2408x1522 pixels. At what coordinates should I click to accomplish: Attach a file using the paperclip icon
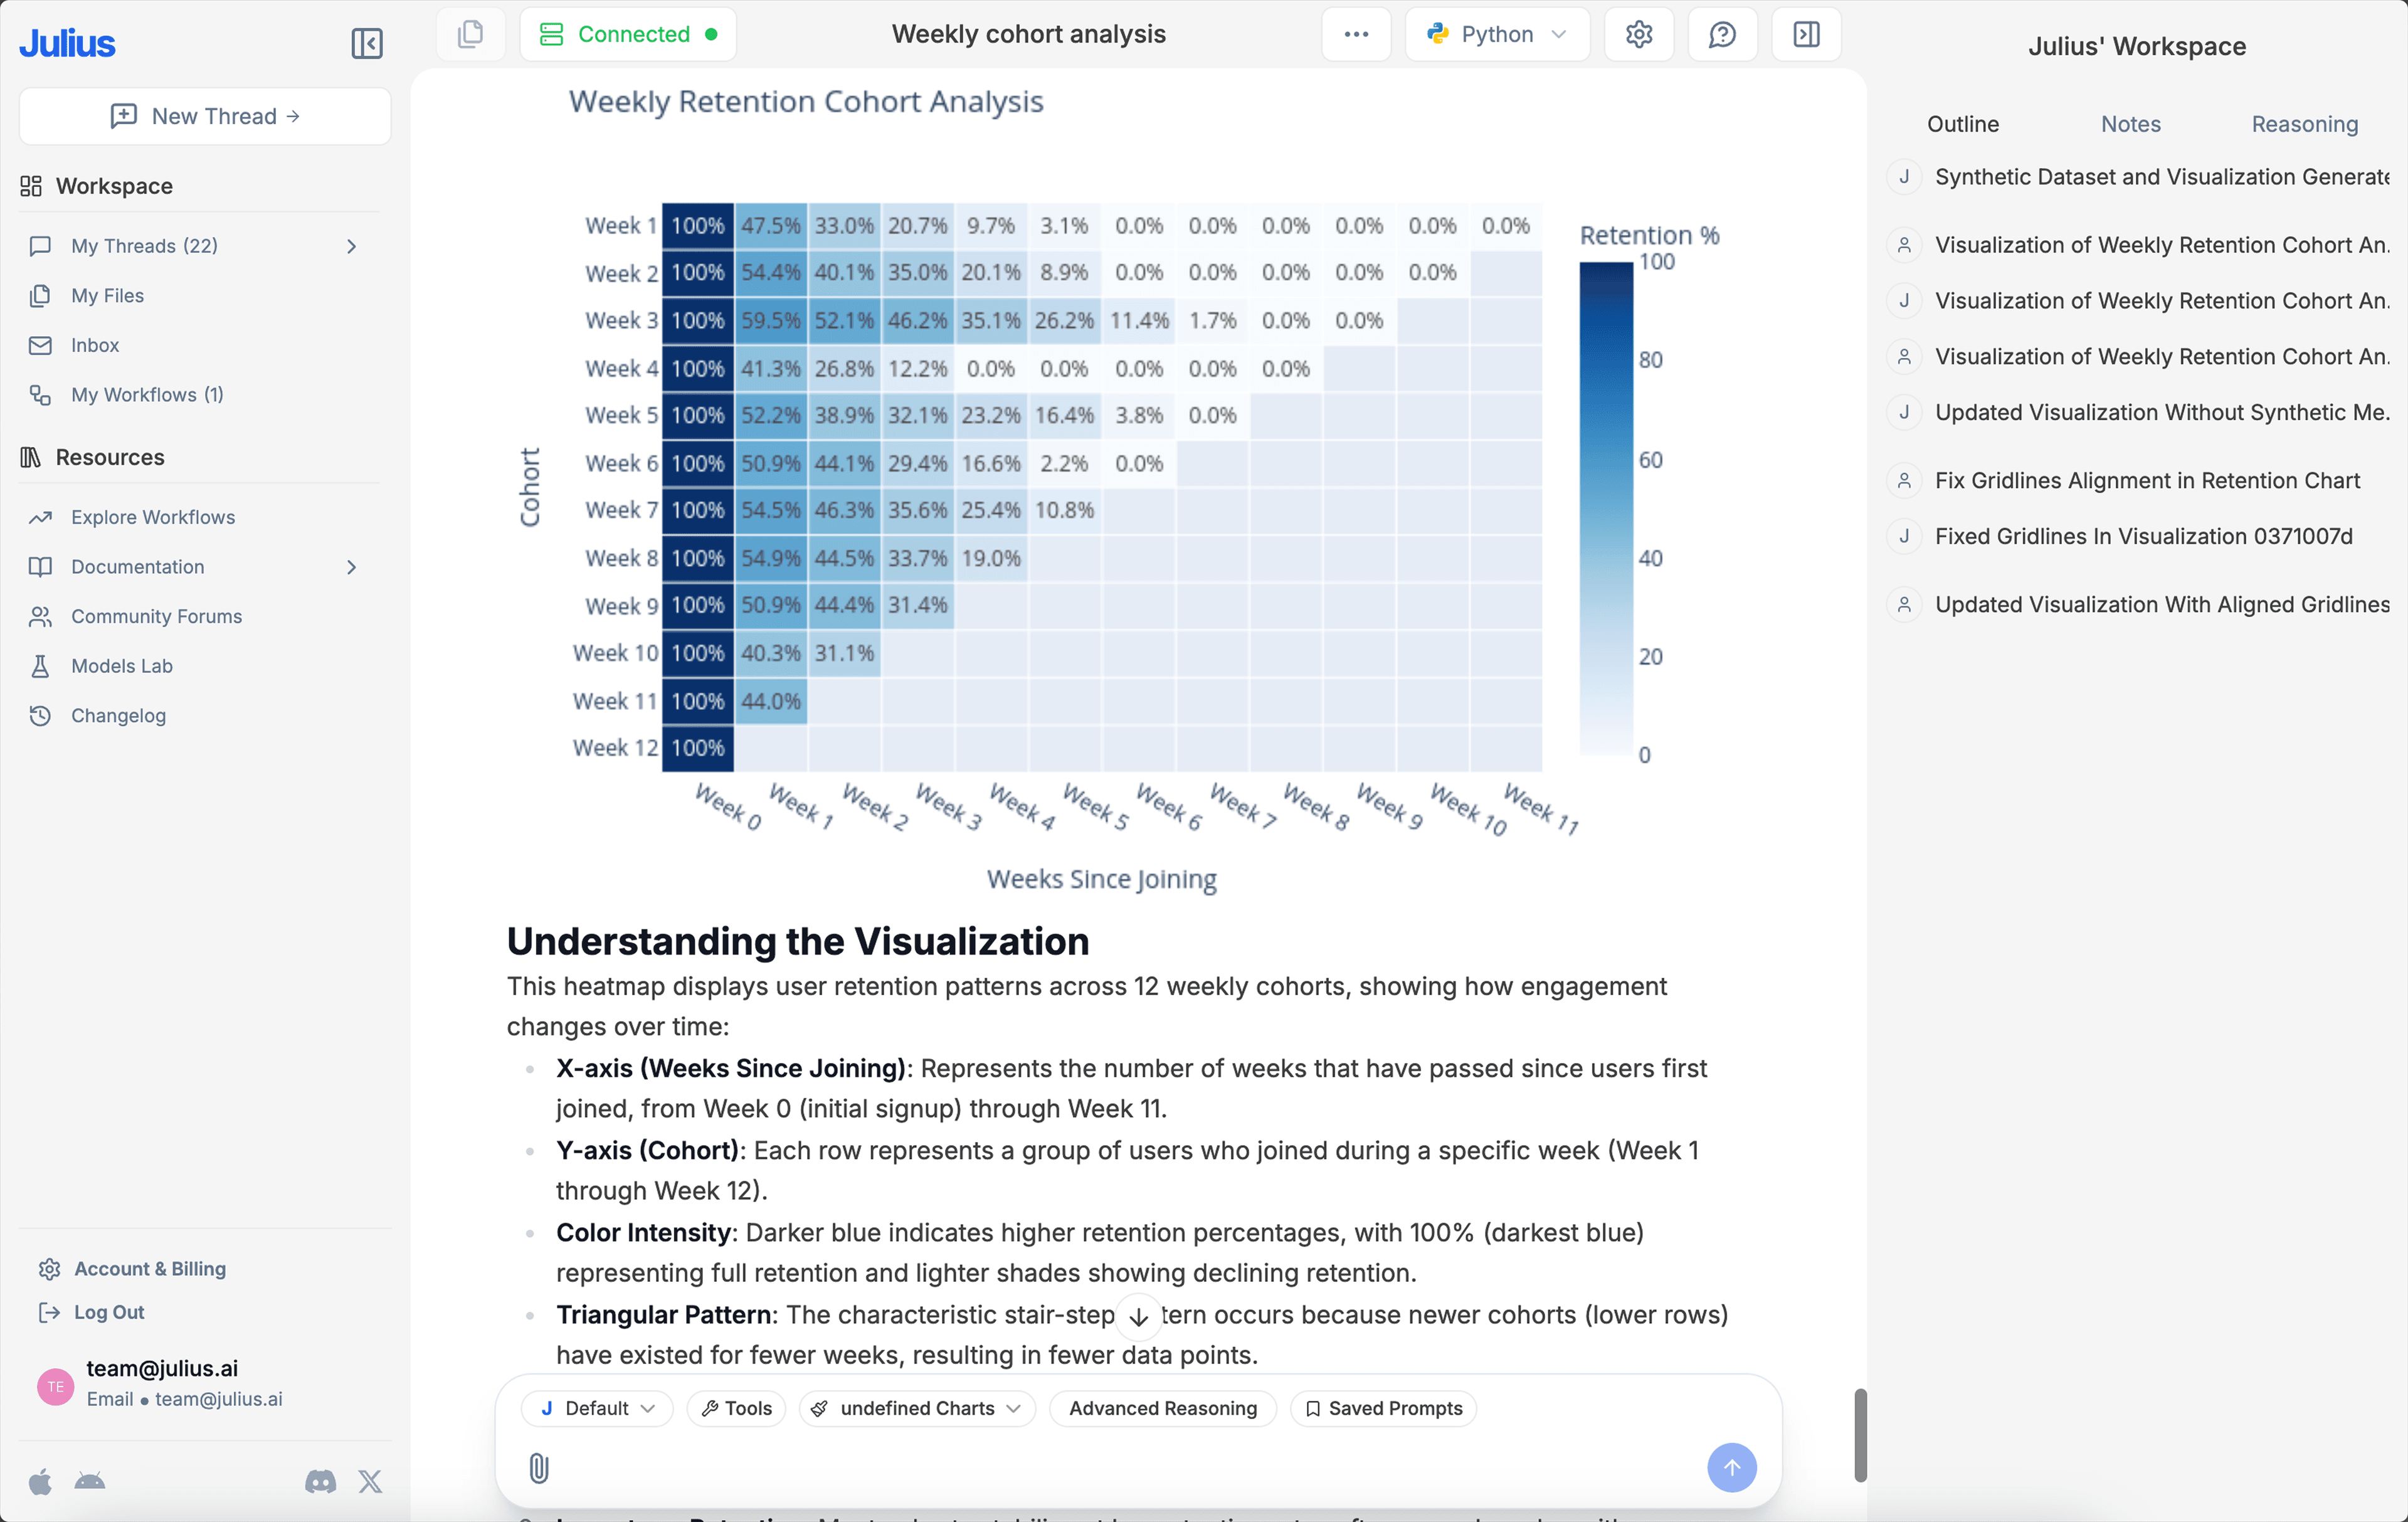539,1467
